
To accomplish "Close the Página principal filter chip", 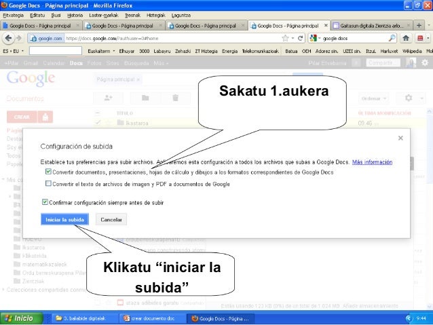I will click(138, 79).
